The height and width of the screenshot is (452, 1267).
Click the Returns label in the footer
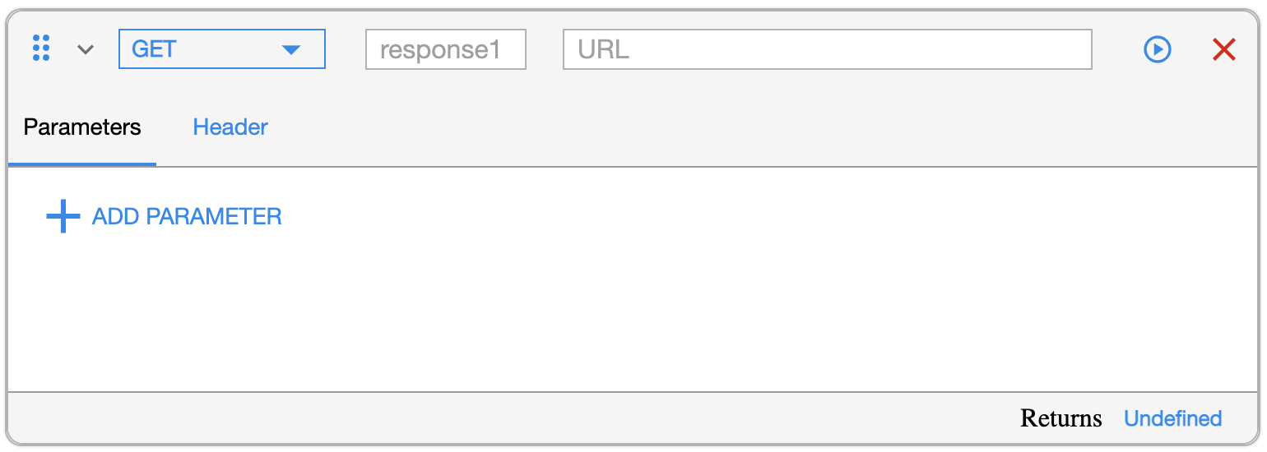click(x=1061, y=418)
